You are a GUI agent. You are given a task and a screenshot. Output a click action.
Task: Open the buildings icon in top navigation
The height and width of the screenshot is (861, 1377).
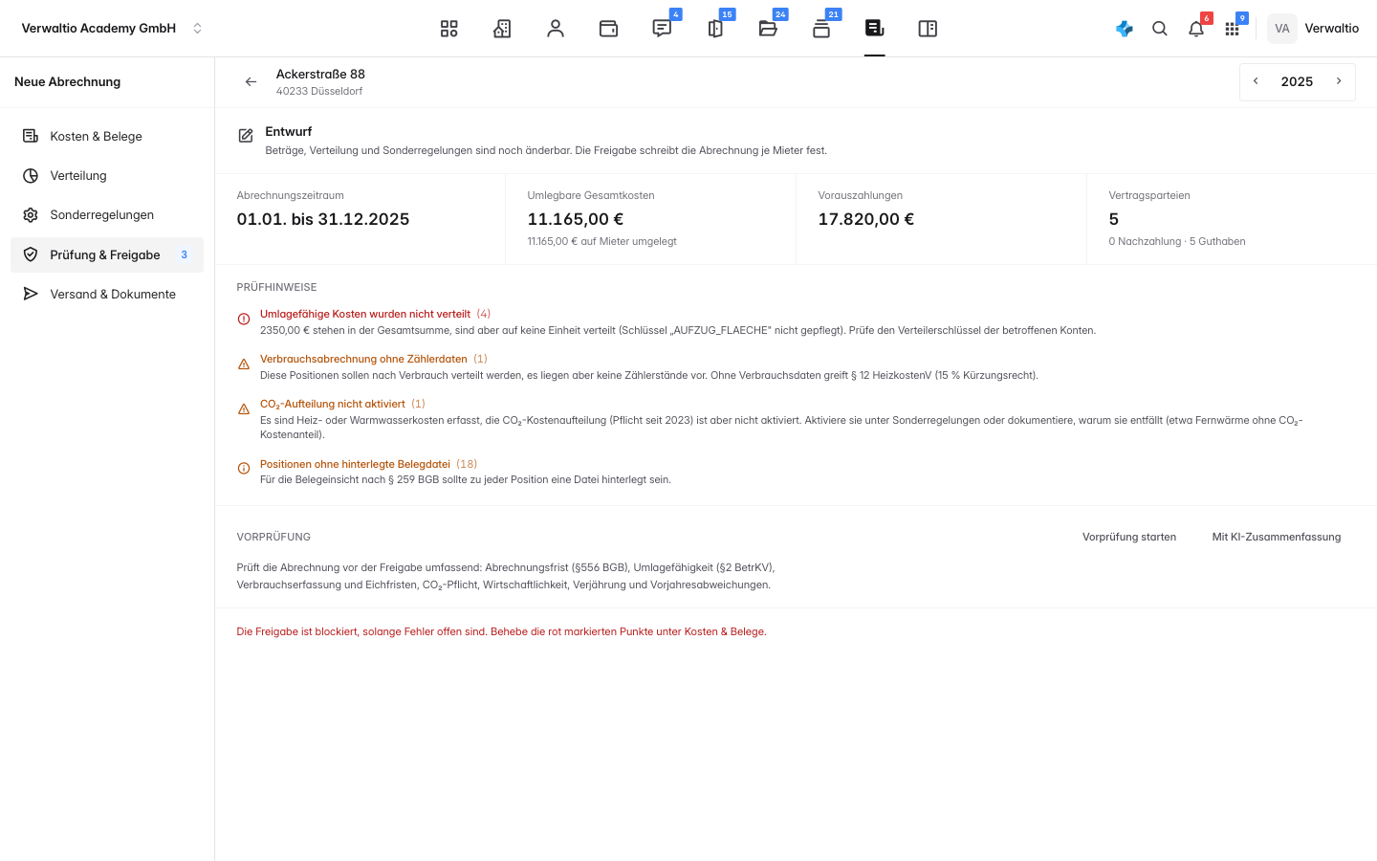[502, 29]
